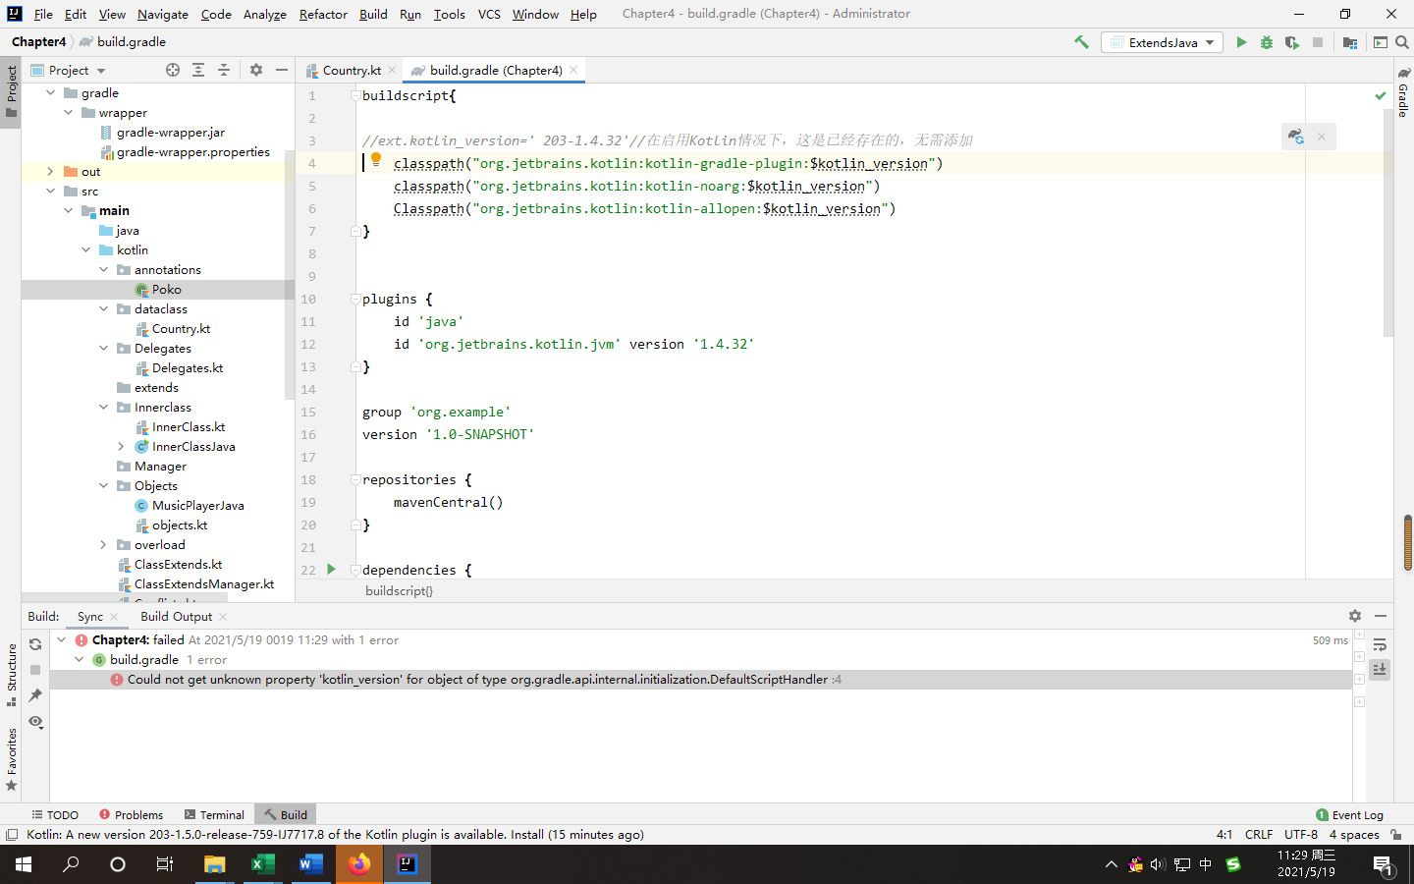1414x884 pixels.
Task: Start debugging with the bug icon
Action: coord(1267,42)
